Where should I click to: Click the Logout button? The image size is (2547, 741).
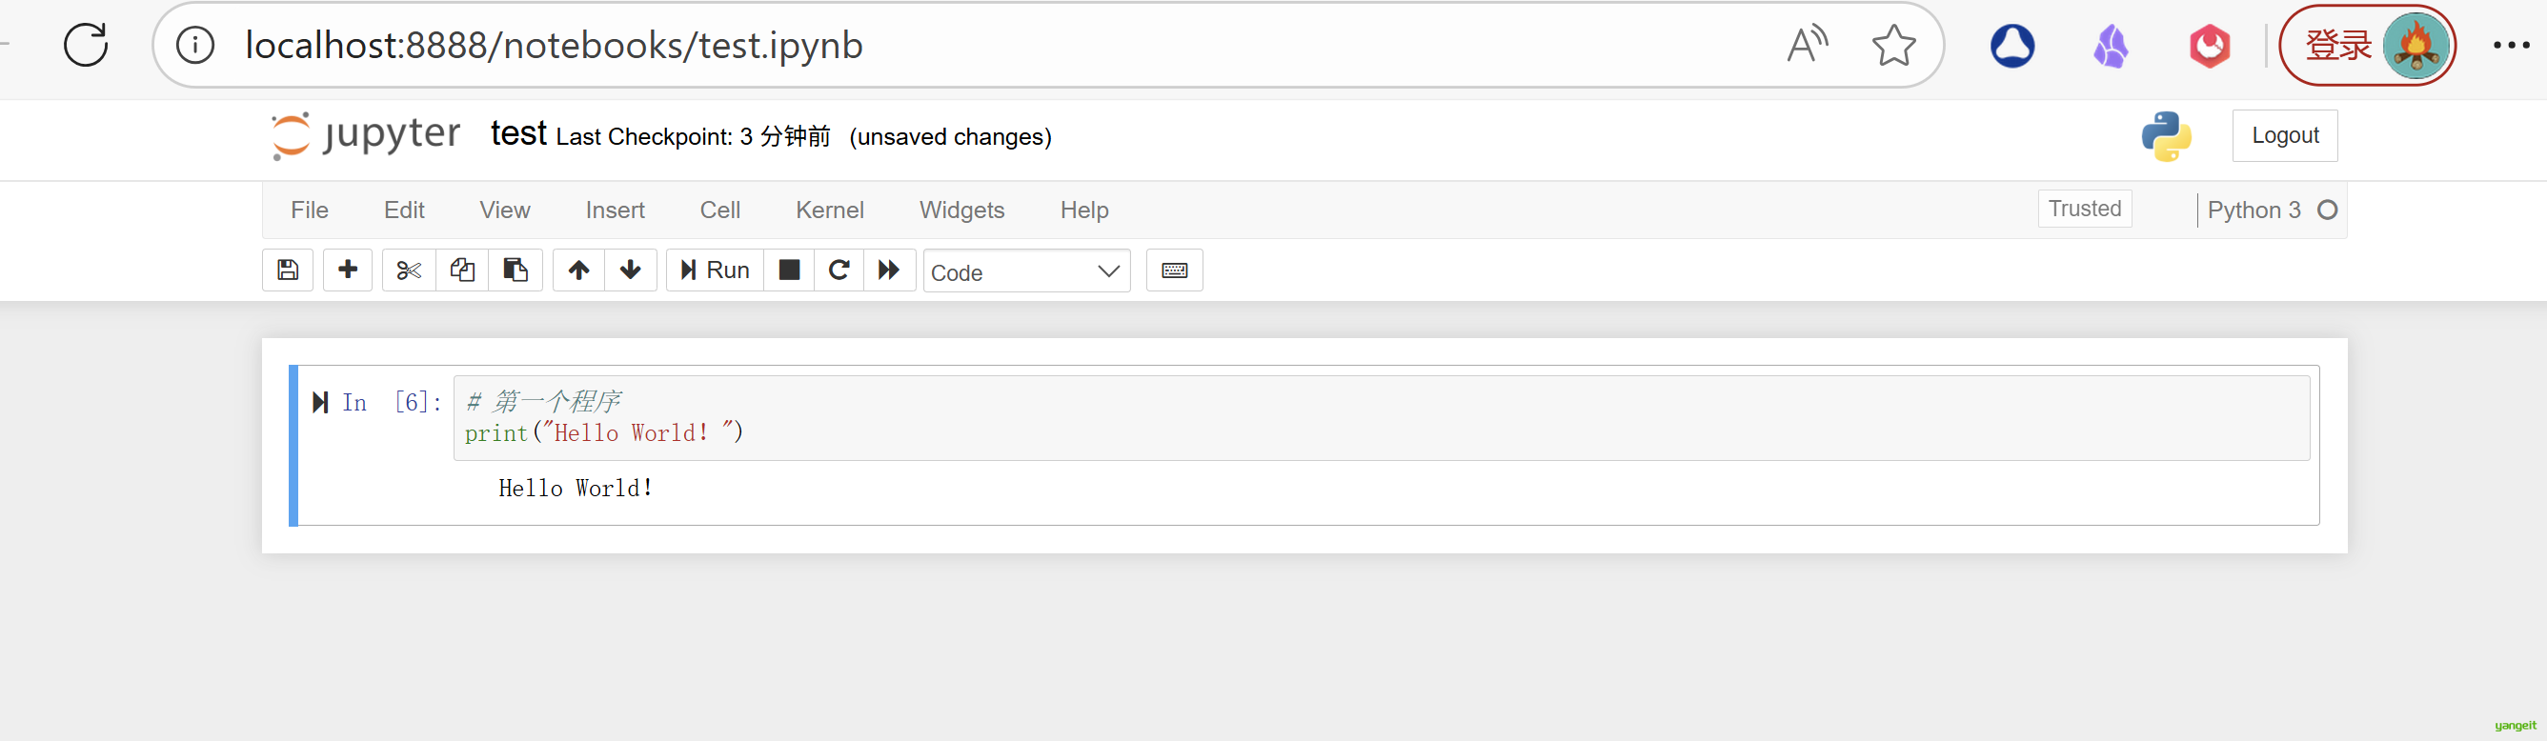click(2284, 136)
